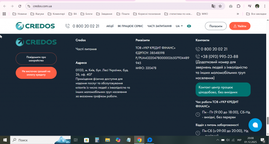Open ЧАСТІ ЗАПИТАННЯ menu item

click(159, 26)
